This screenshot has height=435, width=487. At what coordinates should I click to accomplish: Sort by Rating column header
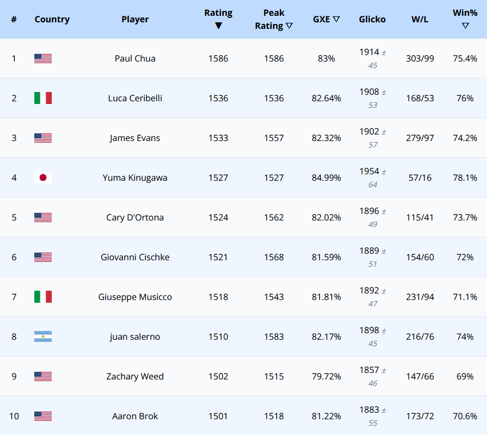pos(218,19)
